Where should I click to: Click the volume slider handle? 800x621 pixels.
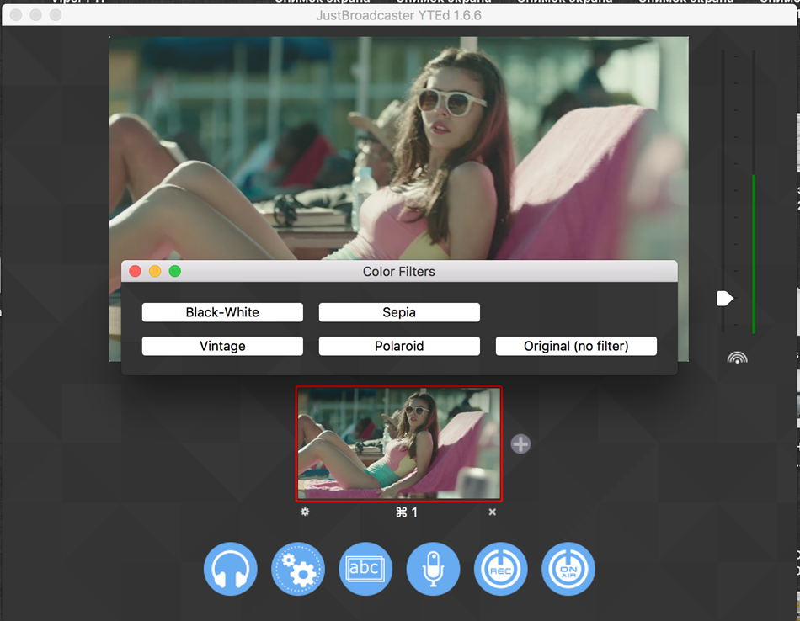(724, 299)
